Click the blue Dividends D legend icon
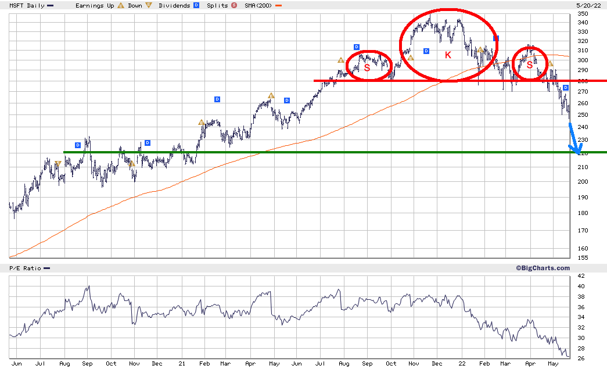This screenshot has height=369, width=607. click(x=196, y=5)
